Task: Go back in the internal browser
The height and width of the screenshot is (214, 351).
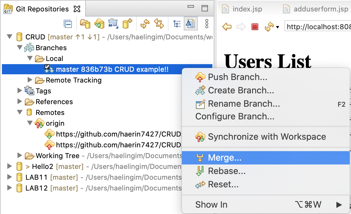Action: tap(227, 27)
